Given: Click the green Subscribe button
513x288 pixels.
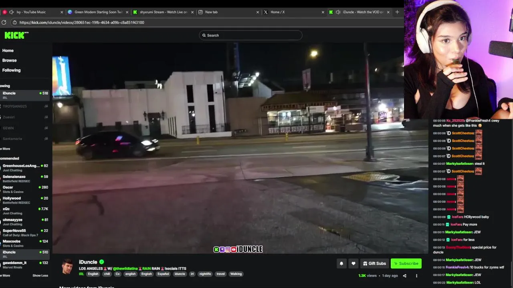Looking at the screenshot, I should point(406,264).
